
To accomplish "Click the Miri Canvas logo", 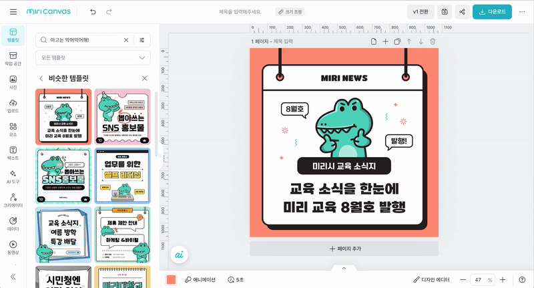I will 49,11.
